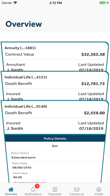Collapse the Individual Life (...0140) card
The image size is (110, 196).
point(55,117)
